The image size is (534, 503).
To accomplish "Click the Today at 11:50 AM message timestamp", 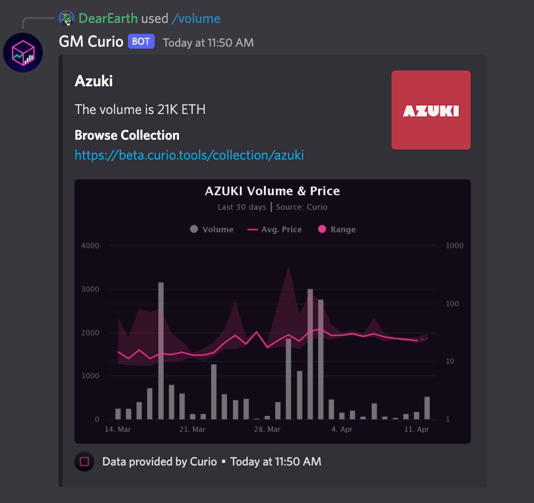I will [x=208, y=43].
